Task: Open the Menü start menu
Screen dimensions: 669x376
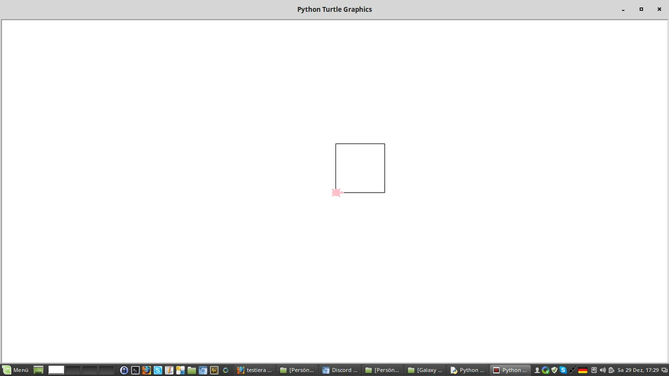Action: 16,370
